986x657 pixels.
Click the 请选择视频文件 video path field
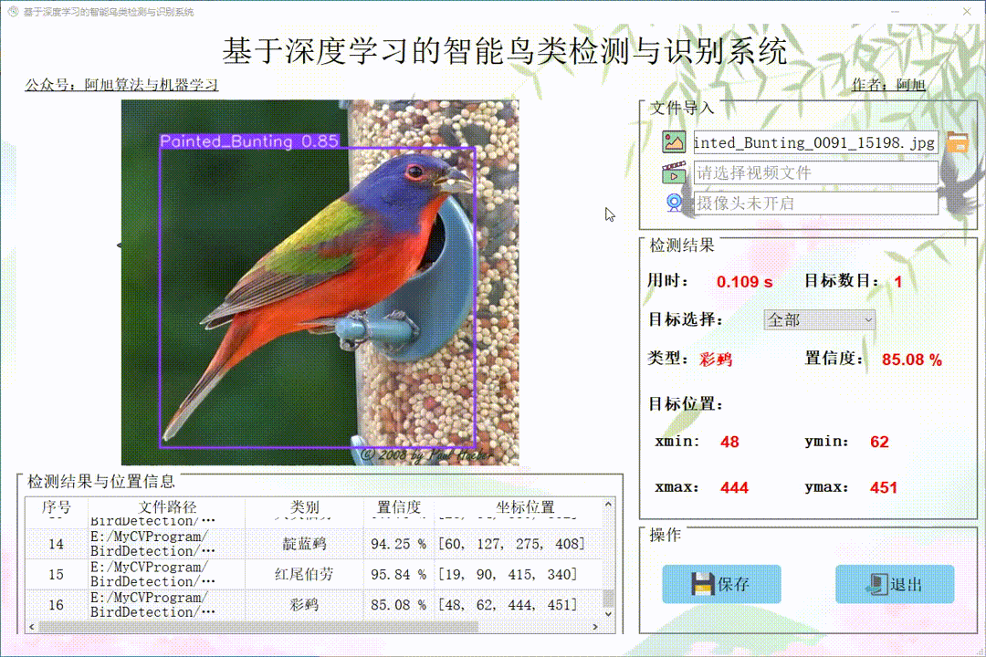pyautogui.click(x=815, y=172)
